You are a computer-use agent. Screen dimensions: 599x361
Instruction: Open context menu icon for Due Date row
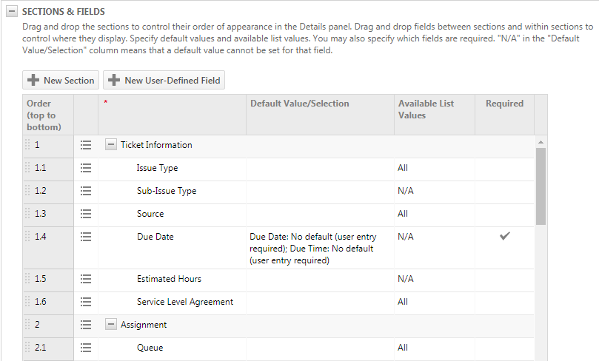tap(85, 237)
